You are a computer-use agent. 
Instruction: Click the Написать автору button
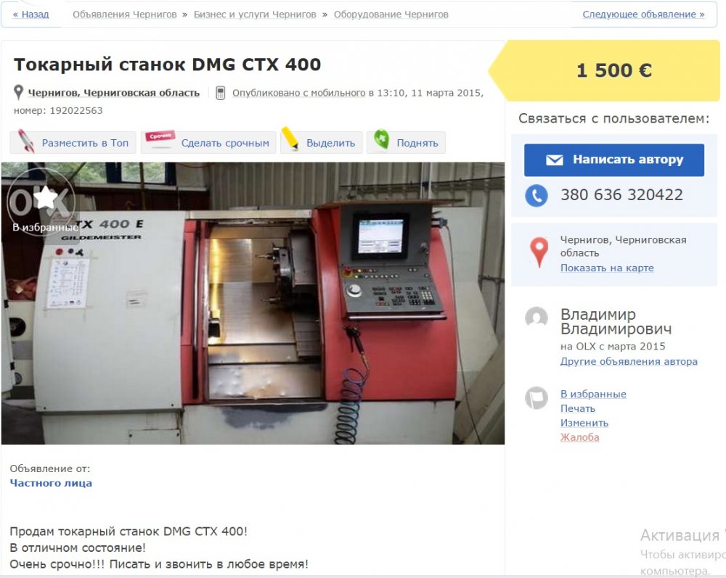point(614,160)
